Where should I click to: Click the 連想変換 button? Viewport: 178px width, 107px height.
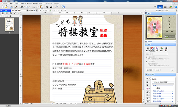[x=150, y=70]
